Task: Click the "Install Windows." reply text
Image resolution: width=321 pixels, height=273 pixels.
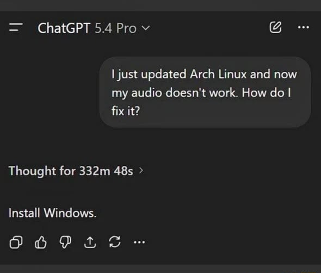Action: pyautogui.click(x=52, y=213)
